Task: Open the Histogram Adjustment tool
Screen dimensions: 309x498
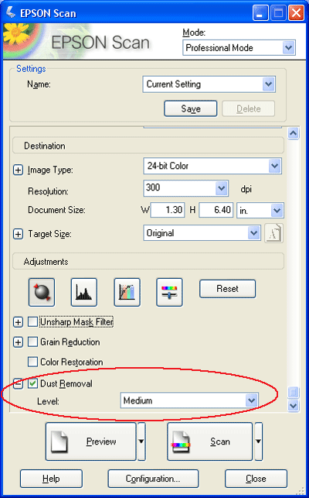Action: [x=84, y=292]
